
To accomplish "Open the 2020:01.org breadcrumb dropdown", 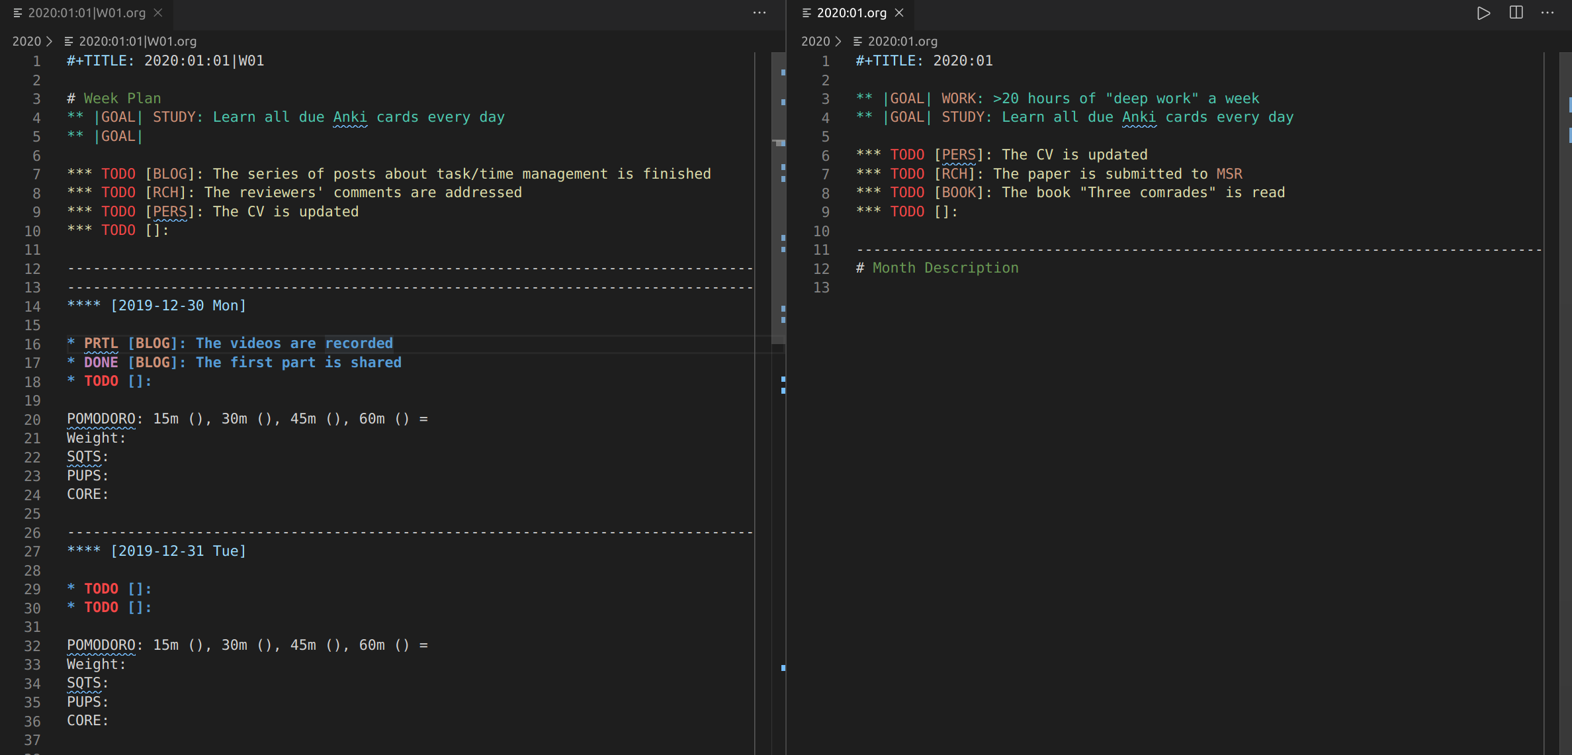I will (904, 41).
